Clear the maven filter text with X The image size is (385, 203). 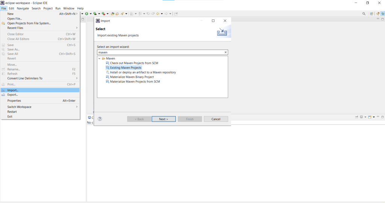click(226, 52)
